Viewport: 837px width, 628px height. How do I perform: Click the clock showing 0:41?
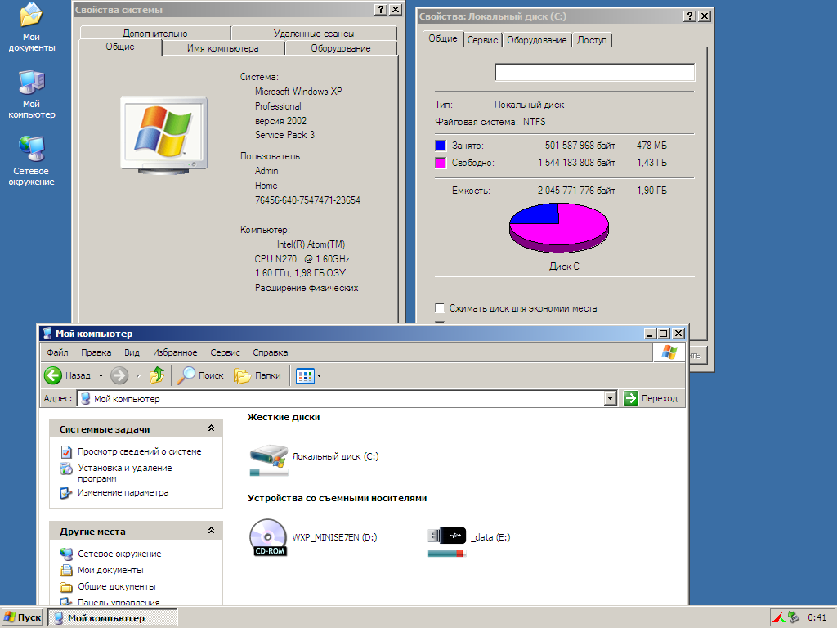coord(817,617)
